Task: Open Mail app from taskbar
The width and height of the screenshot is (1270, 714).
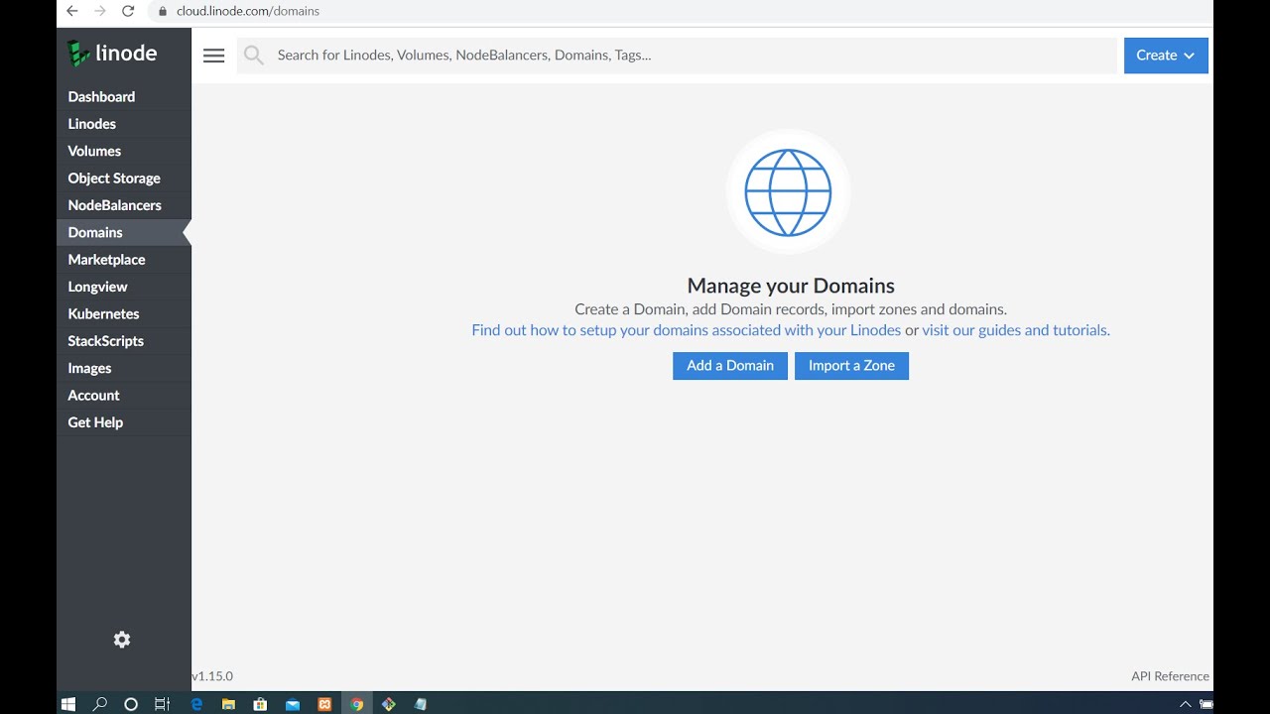Action: point(293,704)
